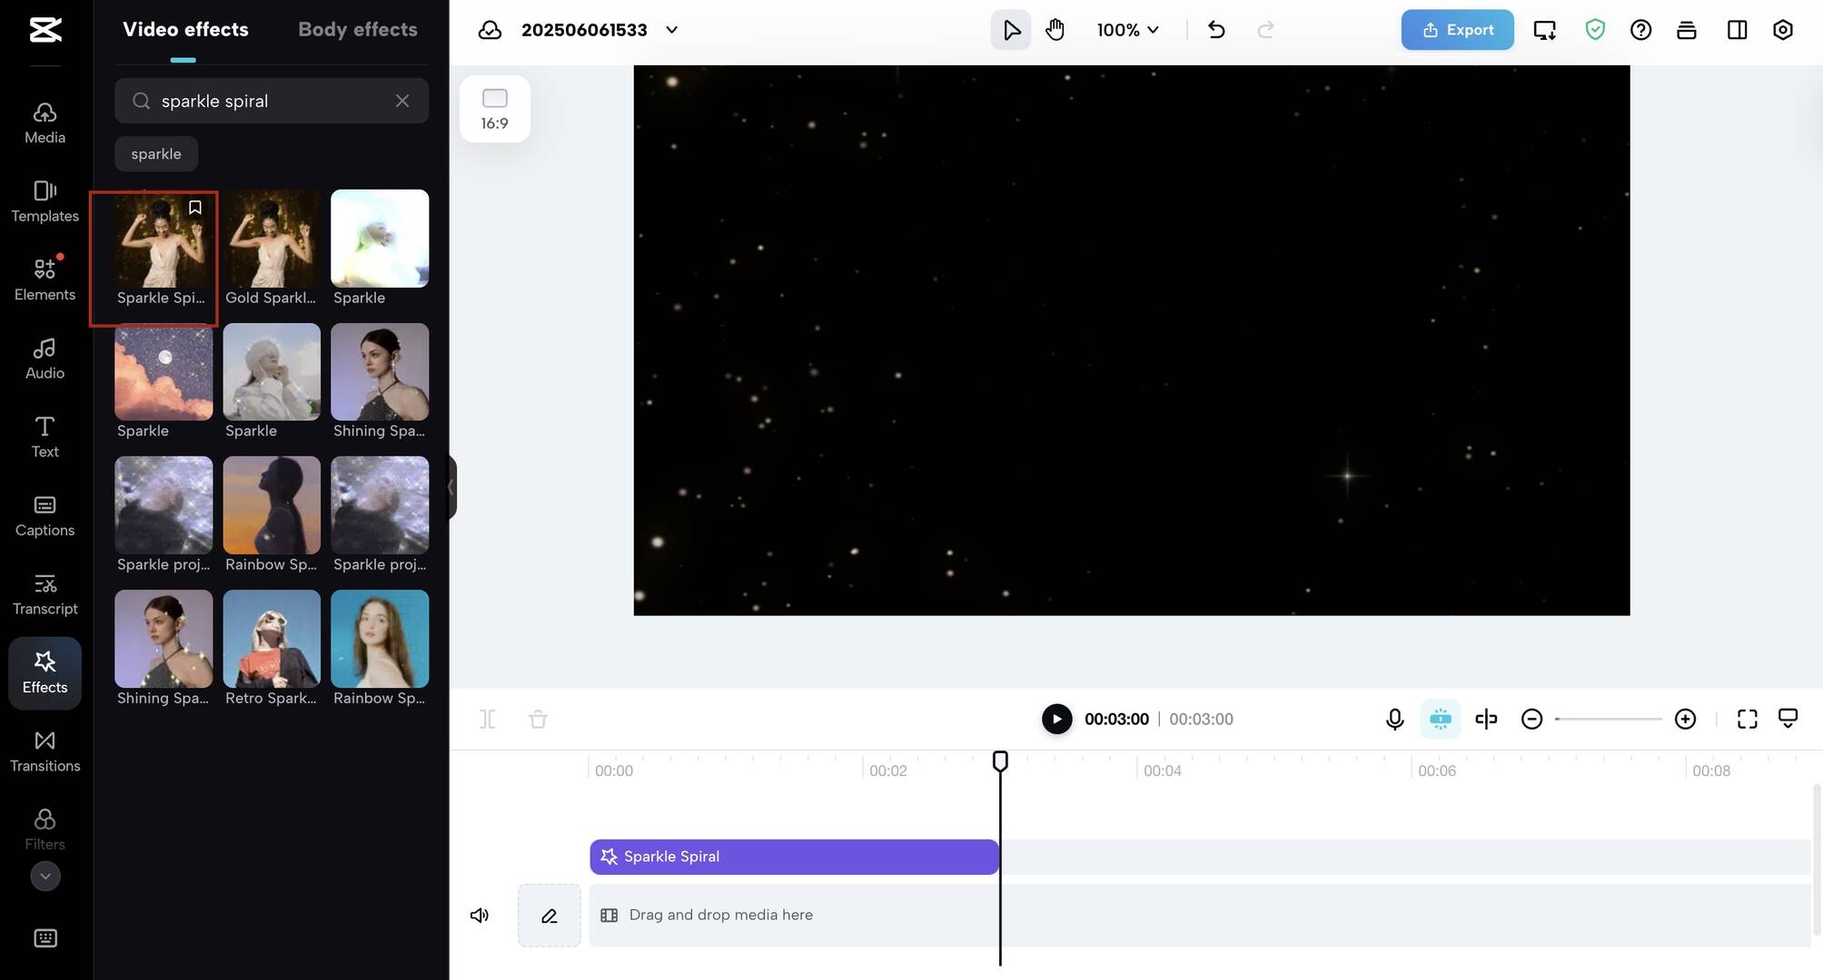This screenshot has width=1823, height=980.
Task: Open the 100% zoom dropdown
Action: pos(1127,30)
